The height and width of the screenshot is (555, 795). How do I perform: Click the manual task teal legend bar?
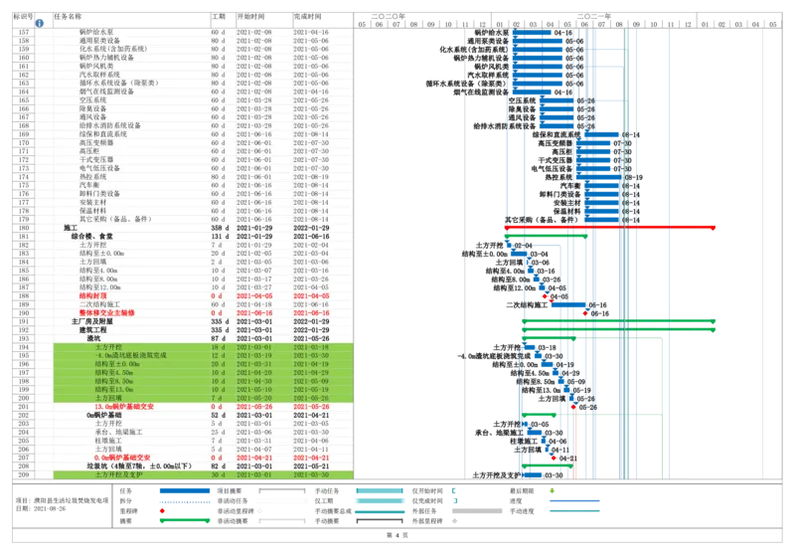coord(381,490)
